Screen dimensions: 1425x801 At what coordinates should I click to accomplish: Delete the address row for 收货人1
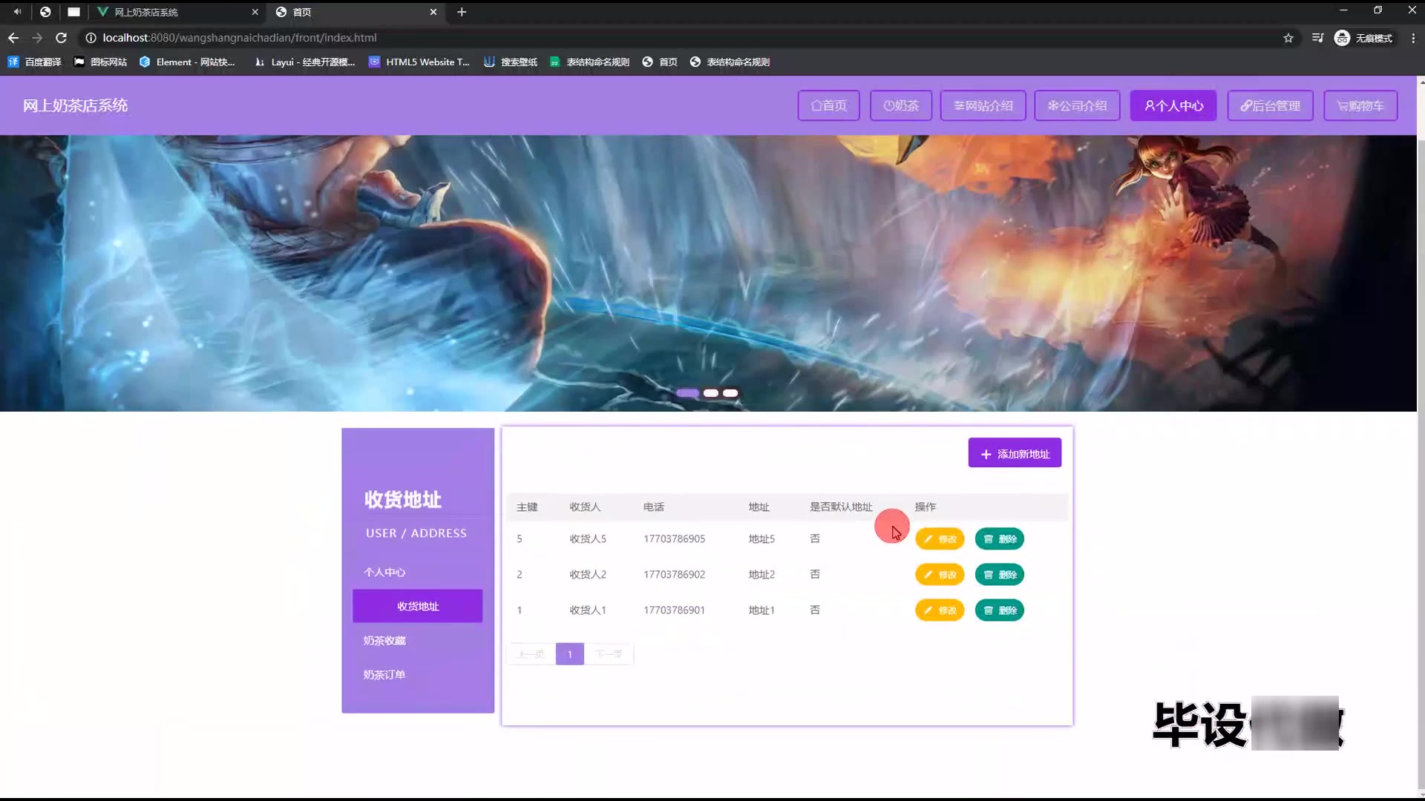click(x=1000, y=610)
